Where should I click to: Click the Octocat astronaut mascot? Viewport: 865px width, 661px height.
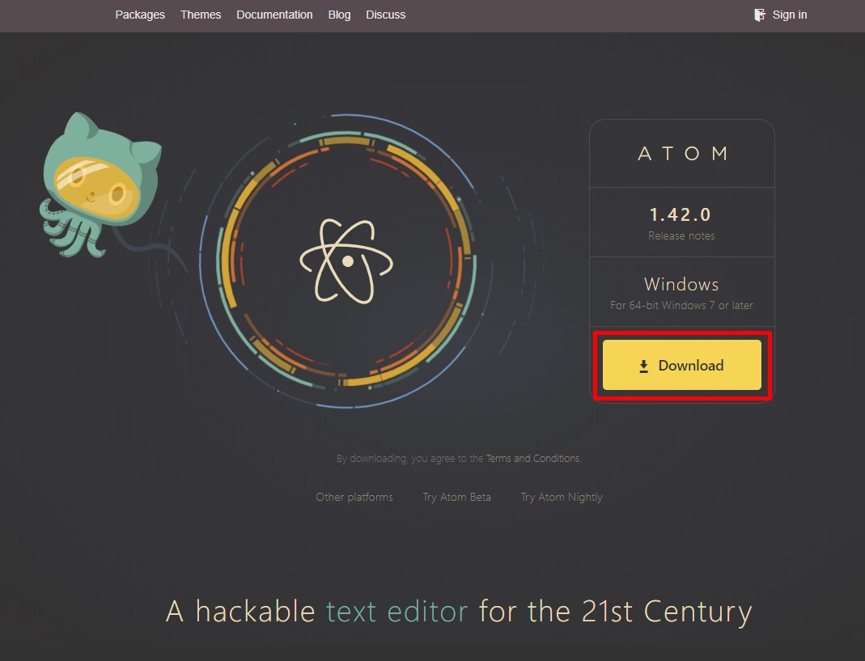point(100,184)
